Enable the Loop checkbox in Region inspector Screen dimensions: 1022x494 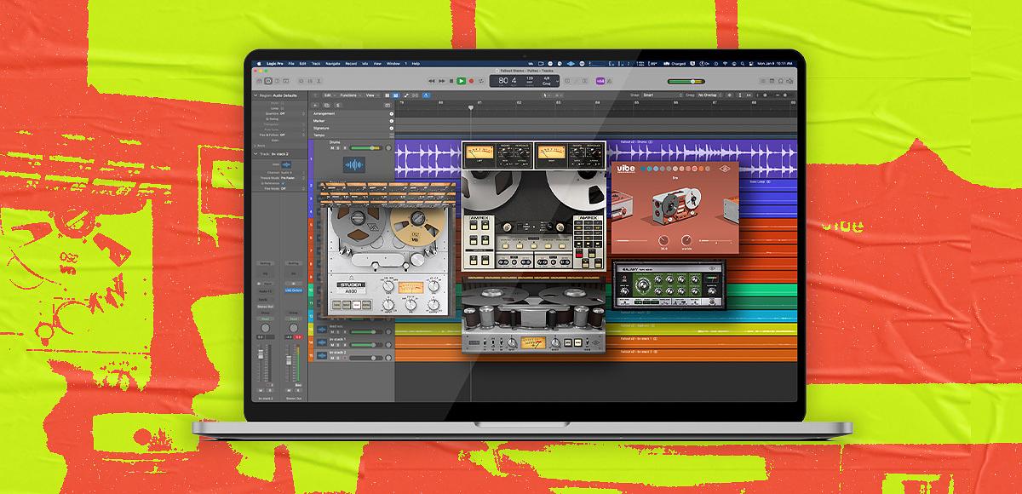(x=282, y=108)
